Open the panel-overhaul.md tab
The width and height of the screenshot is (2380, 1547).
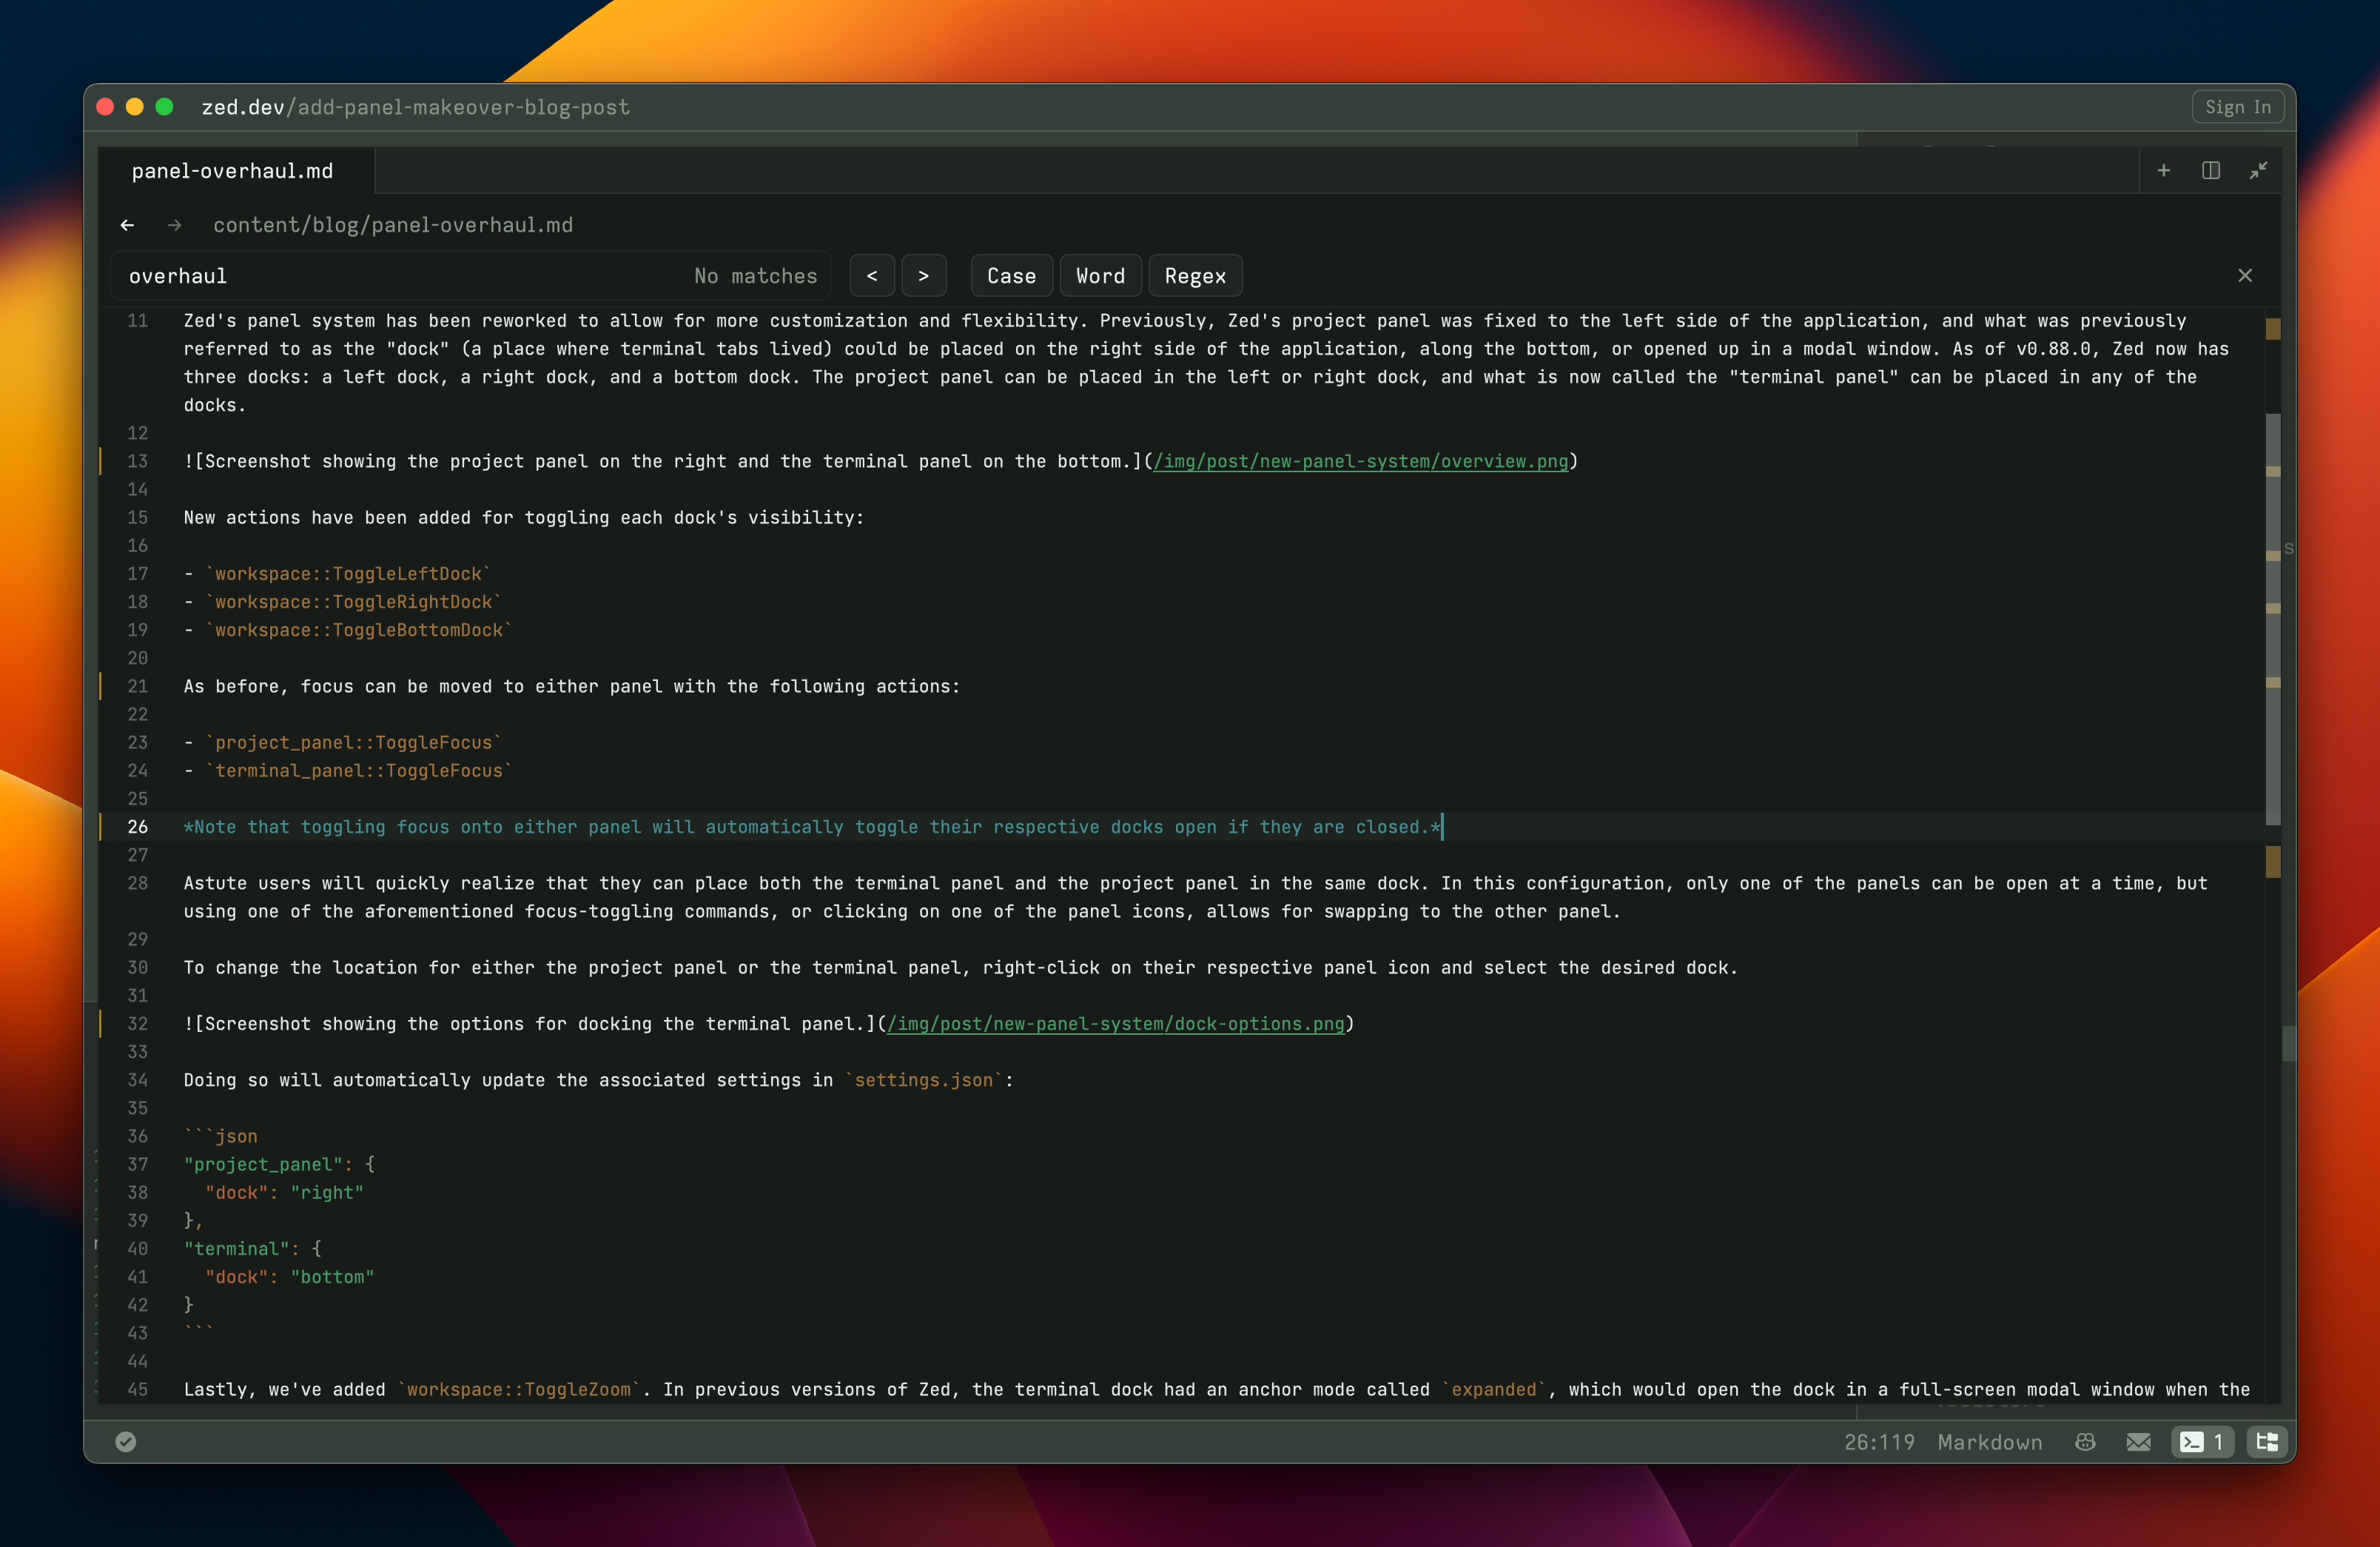pos(234,170)
